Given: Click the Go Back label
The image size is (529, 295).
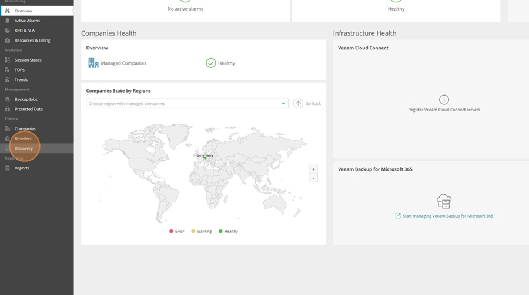Looking at the screenshot, I should [313, 103].
